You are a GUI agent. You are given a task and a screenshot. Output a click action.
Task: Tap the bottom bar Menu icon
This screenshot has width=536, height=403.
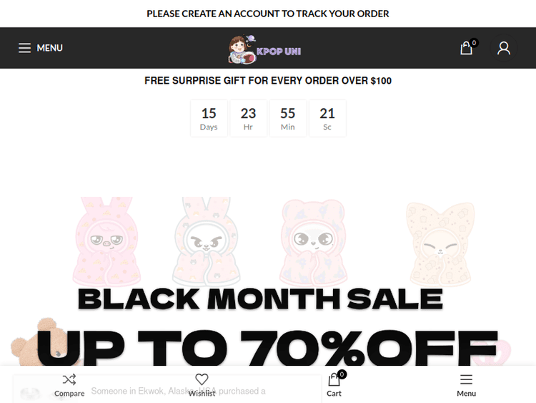(466, 379)
